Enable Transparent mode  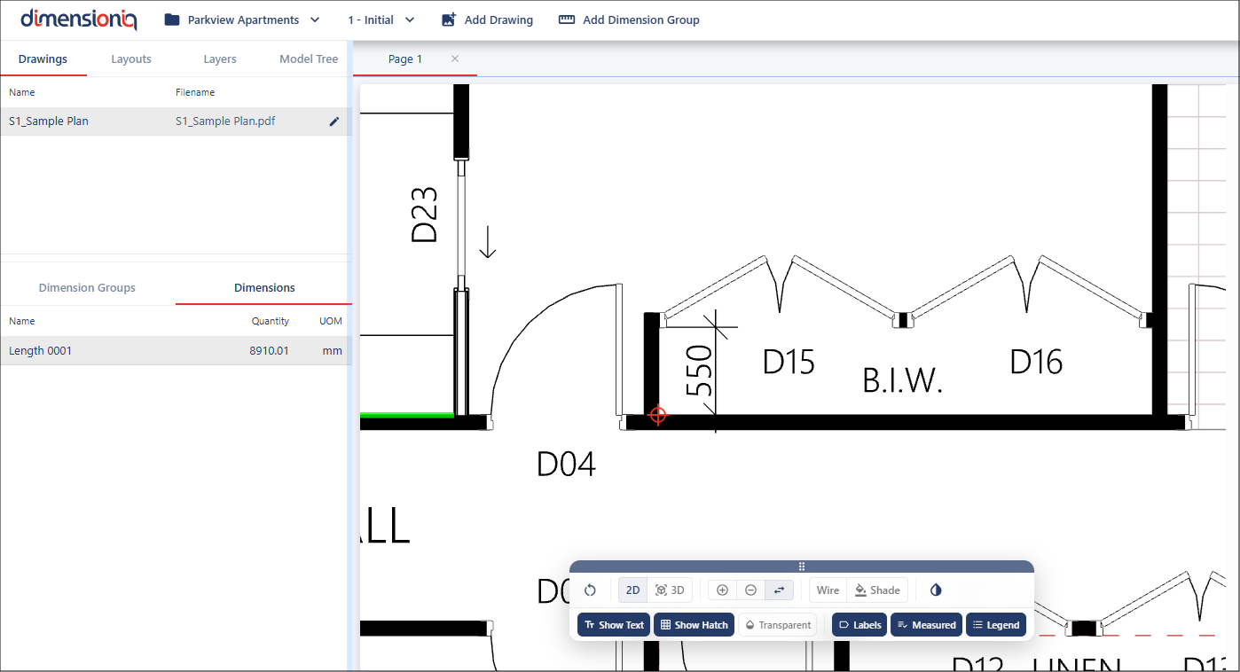click(777, 625)
